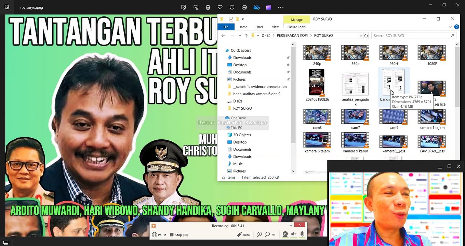Click the OneDrive cloud icon in Photos

(x=256, y=7)
